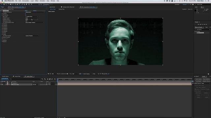Select the Pan Behind anchor tool
Viewport: 211px width, 118px height.
(13, 4)
